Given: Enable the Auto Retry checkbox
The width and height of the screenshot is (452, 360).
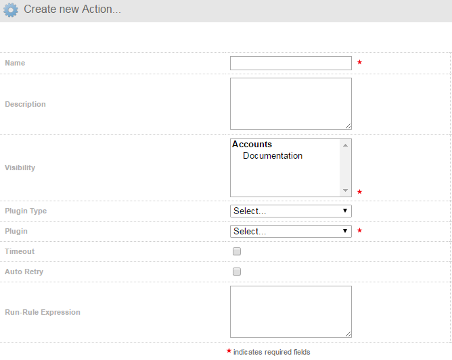Looking at the screenshot, I should (237, 272).
